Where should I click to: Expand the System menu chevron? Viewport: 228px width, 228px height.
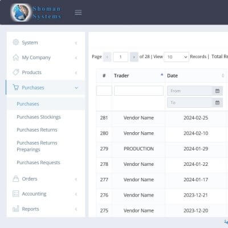(x=76, y=43)
